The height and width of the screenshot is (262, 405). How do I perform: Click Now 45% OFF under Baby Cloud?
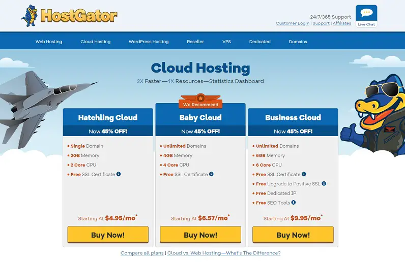[x=200, y=132]
